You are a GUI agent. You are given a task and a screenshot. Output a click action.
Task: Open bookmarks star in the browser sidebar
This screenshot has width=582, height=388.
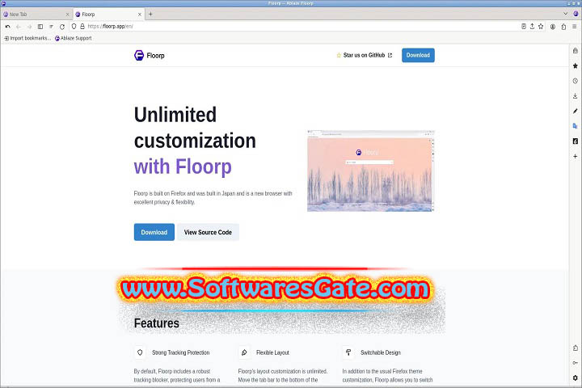[x=576, y=65]
